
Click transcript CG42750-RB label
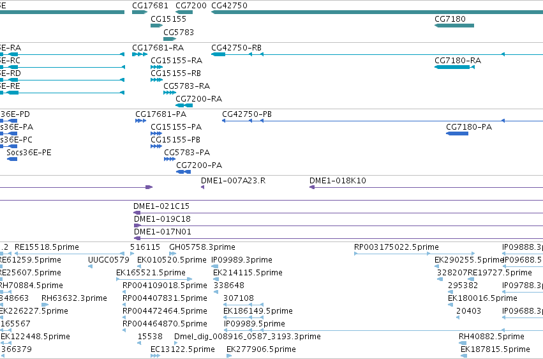[236, 47]
